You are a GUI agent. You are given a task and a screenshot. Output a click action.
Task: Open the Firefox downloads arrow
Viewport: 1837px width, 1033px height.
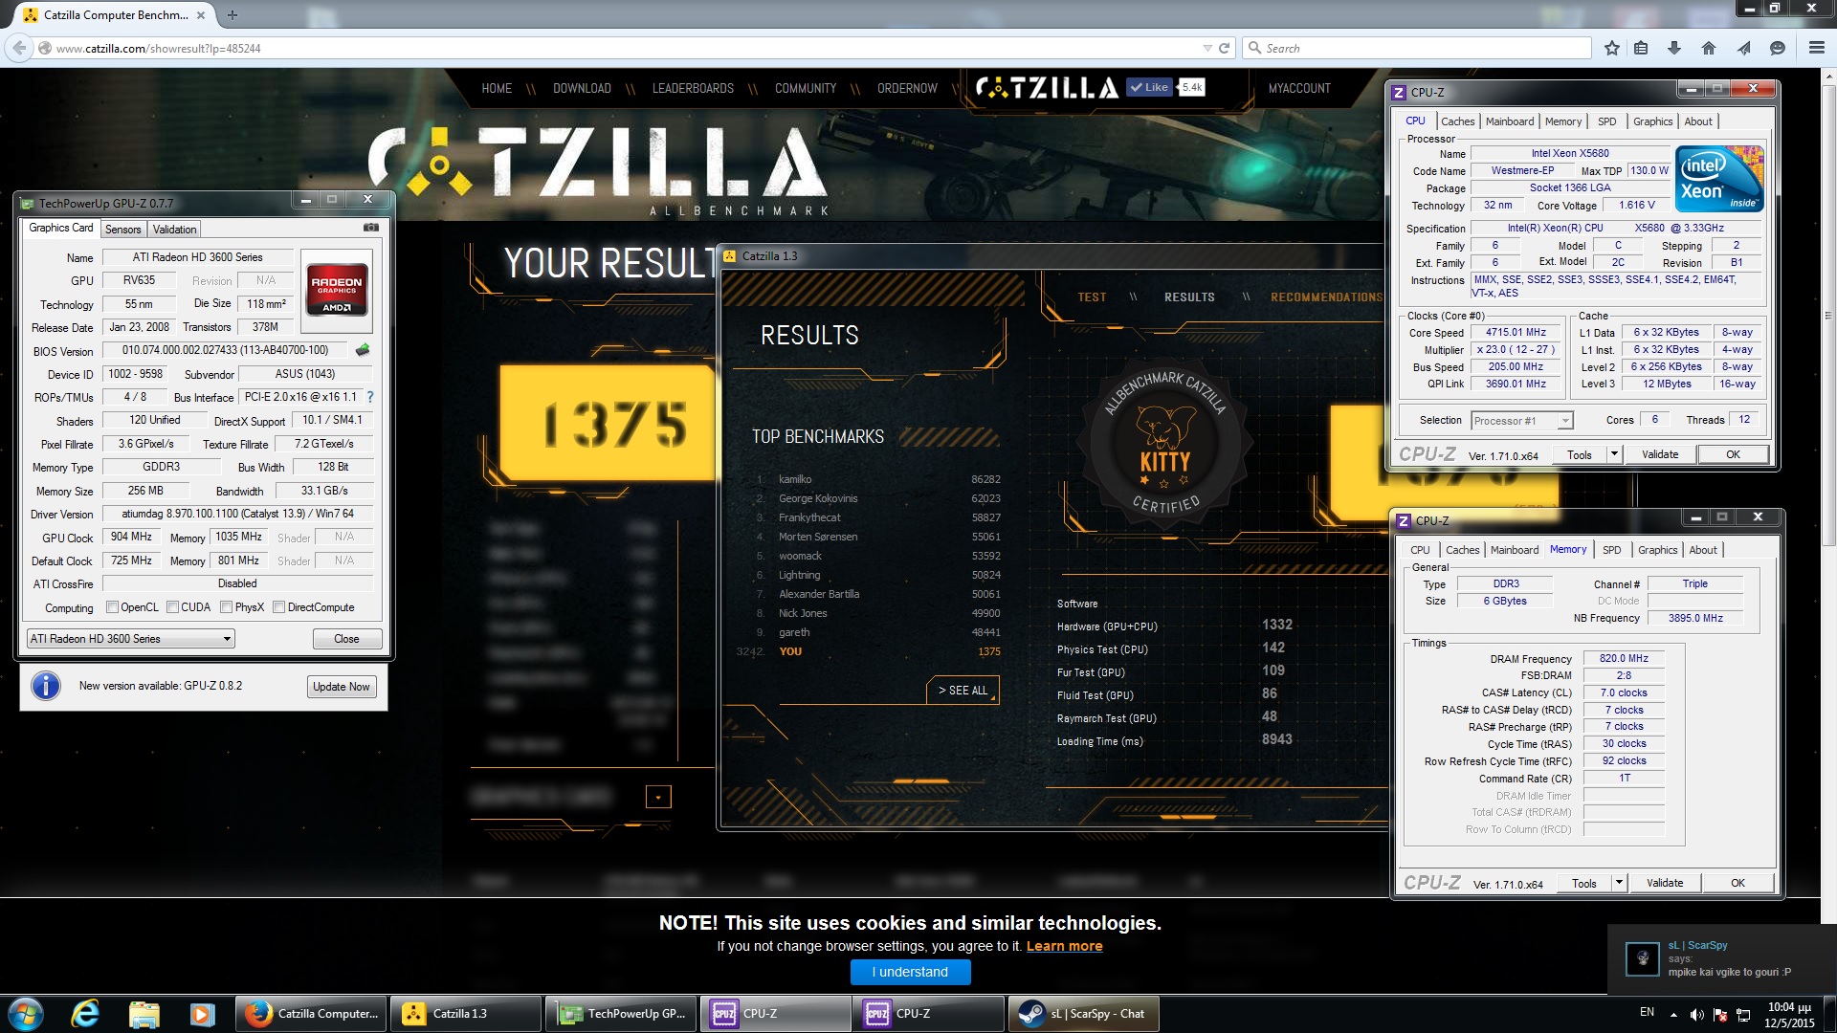point(1674,48)
